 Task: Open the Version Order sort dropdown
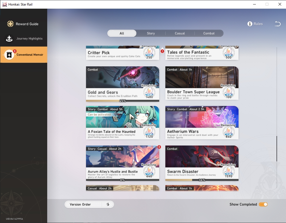[89, 204]
